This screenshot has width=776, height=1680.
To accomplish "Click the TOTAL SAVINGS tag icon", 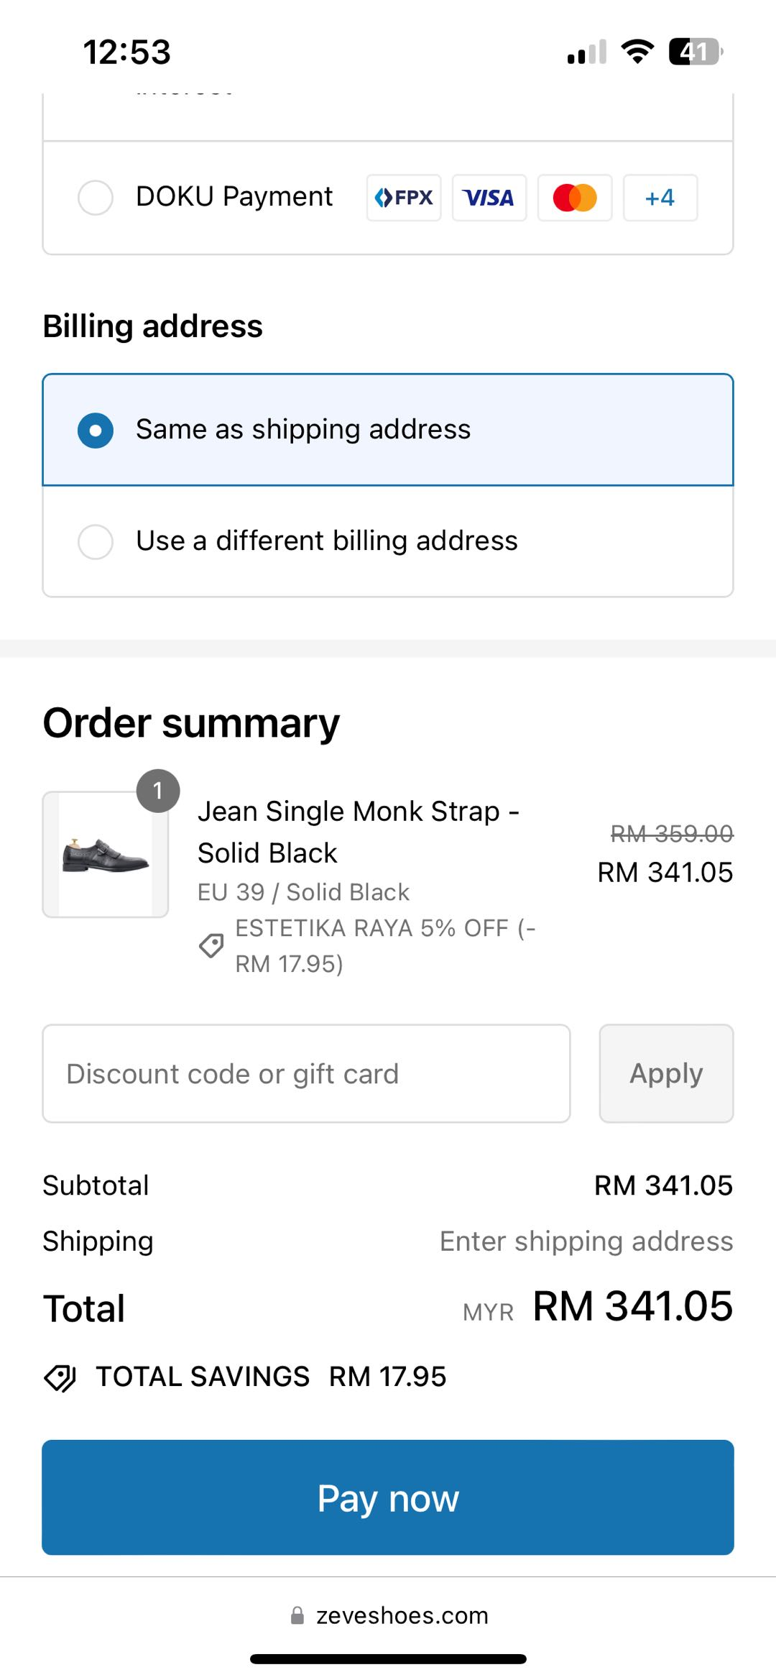I will [x=61, y=1376].
